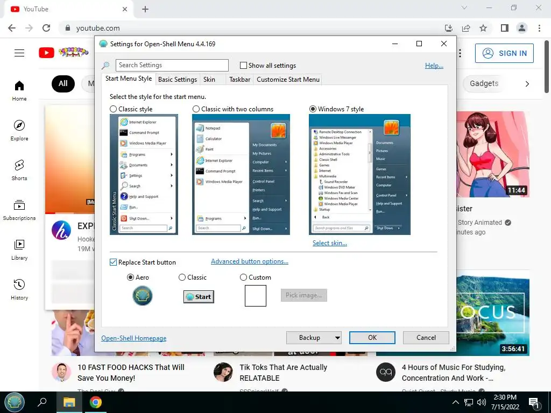Image resolution: width=551 pixels, height=413 pixels.
Task: Open the YouTube hamburger guide menu
Action: point(19,53)
